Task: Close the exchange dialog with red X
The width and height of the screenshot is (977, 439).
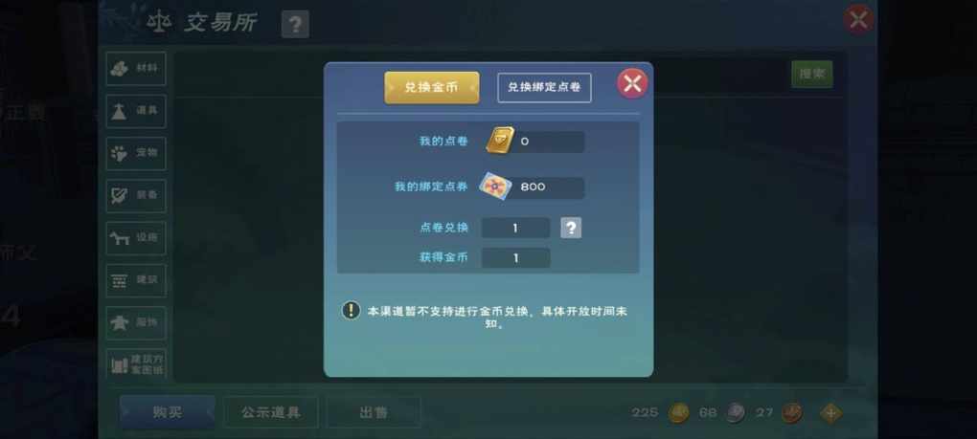Action: 632,83
